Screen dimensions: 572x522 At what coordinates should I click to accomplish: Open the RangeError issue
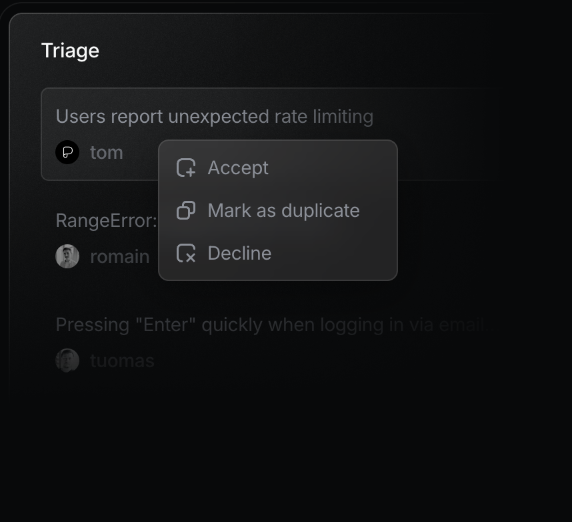106,221
